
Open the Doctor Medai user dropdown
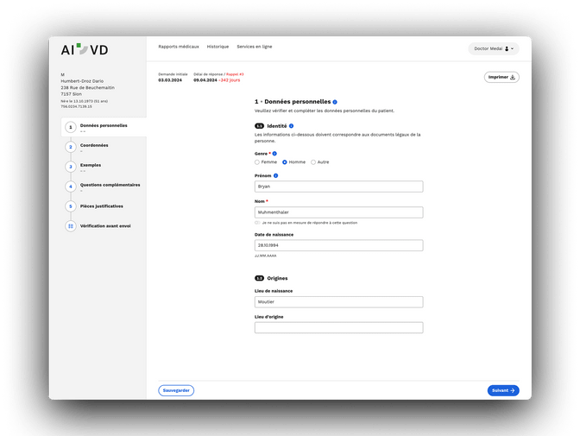(x=494, y=49)
